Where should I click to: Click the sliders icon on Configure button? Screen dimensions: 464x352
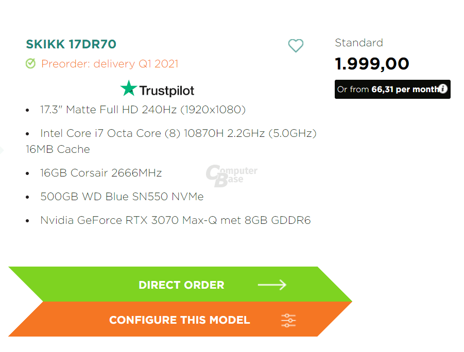(x=288, y=320)
